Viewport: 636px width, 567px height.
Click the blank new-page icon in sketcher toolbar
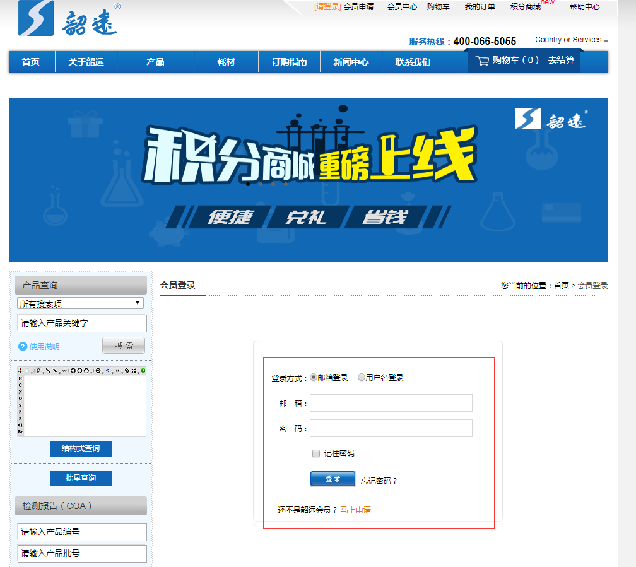26,370
